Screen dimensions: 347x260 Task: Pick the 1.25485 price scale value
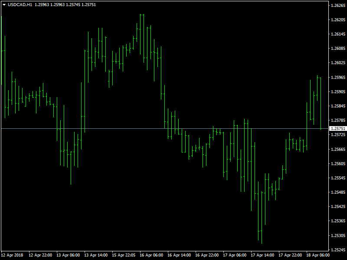point(338,192)
